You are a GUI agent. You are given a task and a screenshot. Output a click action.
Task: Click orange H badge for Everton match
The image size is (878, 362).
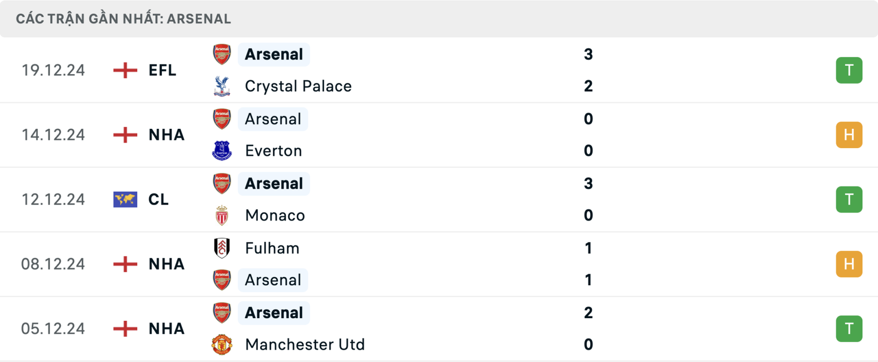click(x=849, y=135)
